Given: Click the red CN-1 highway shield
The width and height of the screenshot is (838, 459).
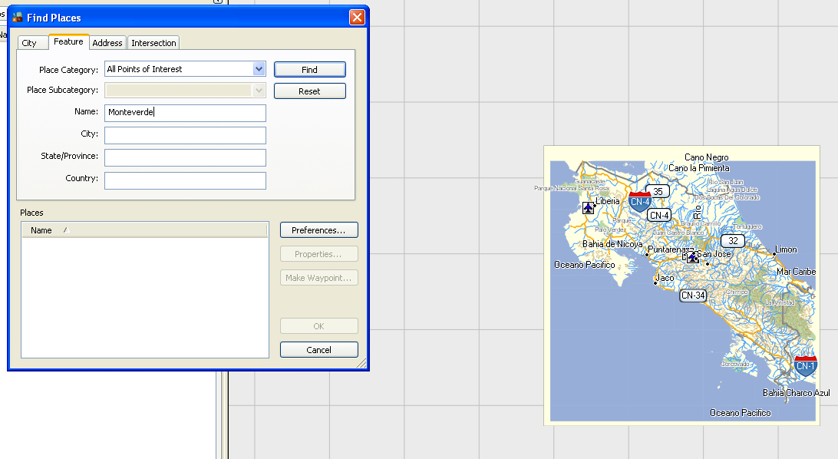Looking at the screenshot, I should pos(805,366).
